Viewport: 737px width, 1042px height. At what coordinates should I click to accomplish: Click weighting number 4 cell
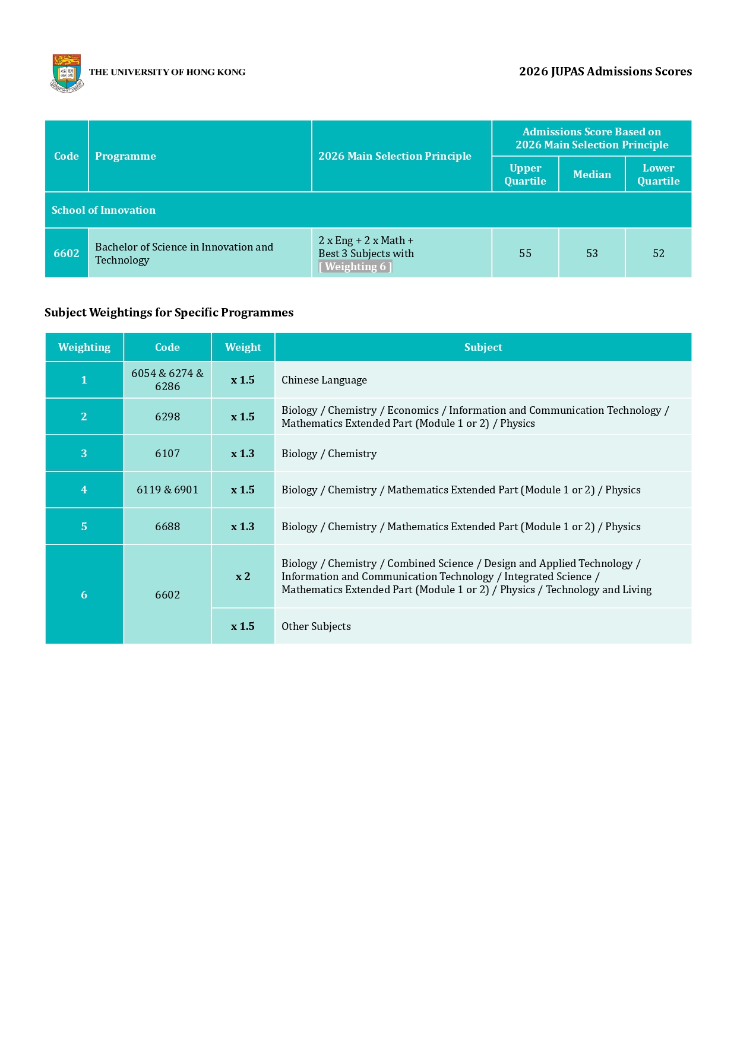point(84,490)
